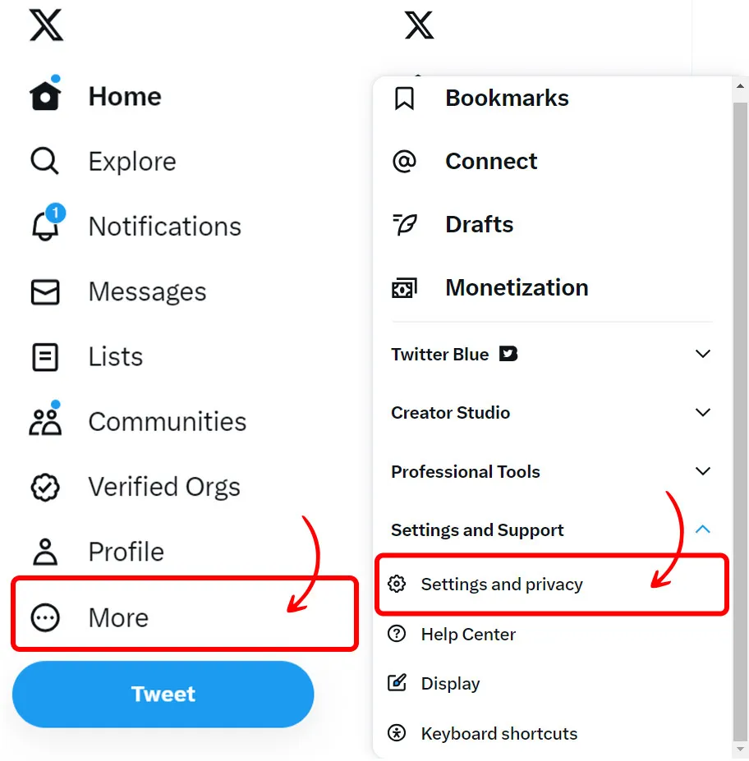Image resolution: width=749 pixels, height=761 pixels.
Task: Open the Connect @ icon
Action: [x=404, y=161]
